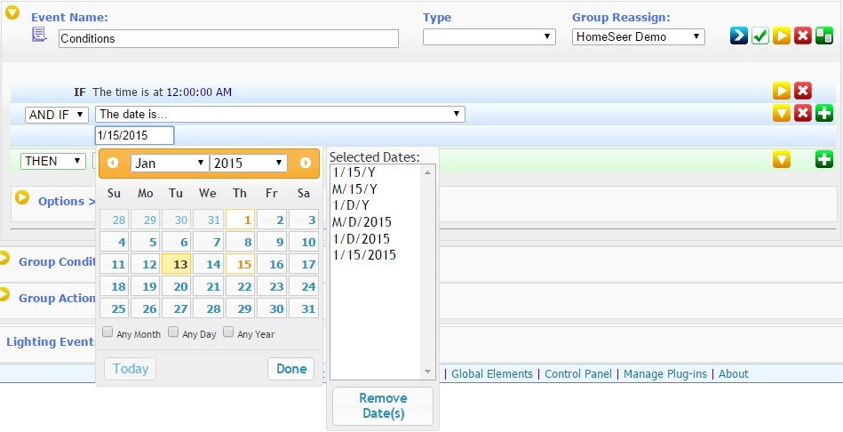This screenshot has height=432, width=843.
Task: Click green plus icon on THEN row
Action: [x=823, y=160]
